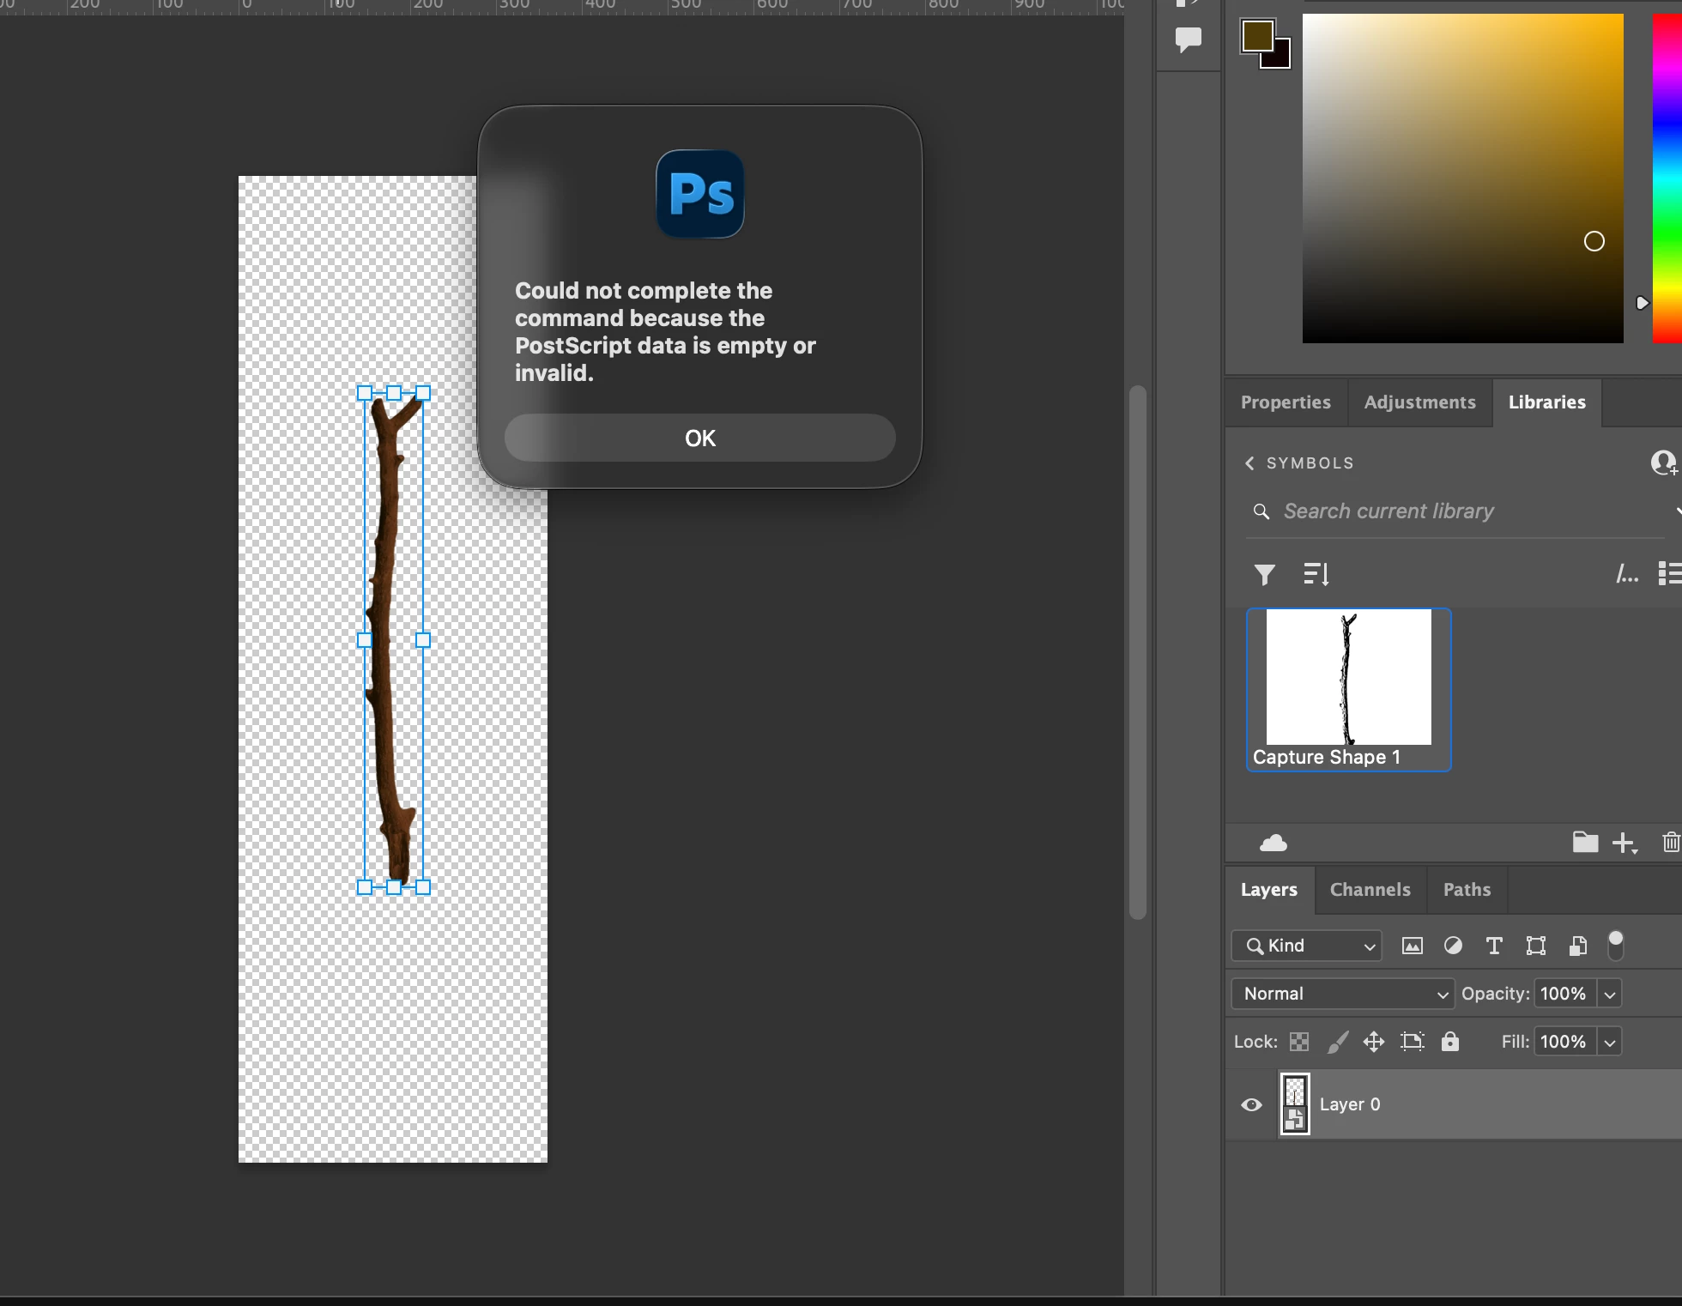
Task: Switch to the Properties tab
Action: coord(1285,402)
